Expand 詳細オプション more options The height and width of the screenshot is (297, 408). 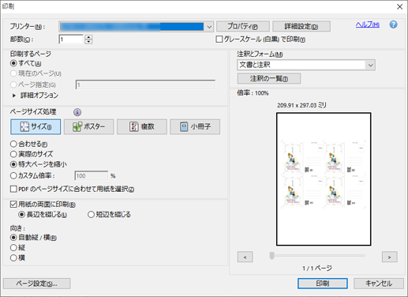tap(36, 96)
